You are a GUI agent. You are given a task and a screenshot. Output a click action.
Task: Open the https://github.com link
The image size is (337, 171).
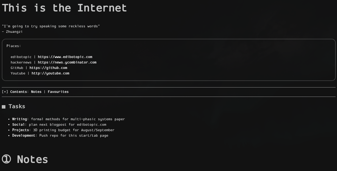tap(48, 68)
